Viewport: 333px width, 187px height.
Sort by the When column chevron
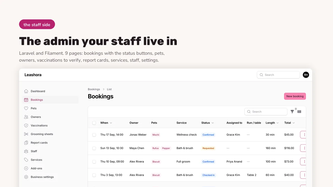(x=111, y=123)
